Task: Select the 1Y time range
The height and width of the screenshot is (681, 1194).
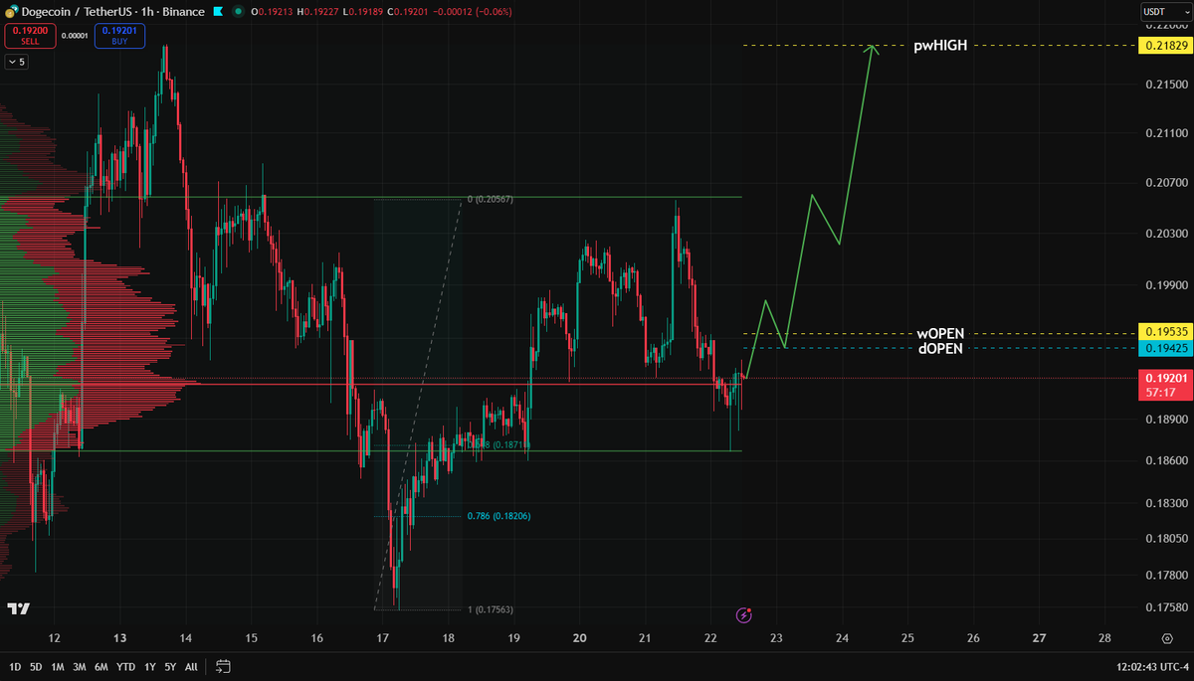Action: 150,666
